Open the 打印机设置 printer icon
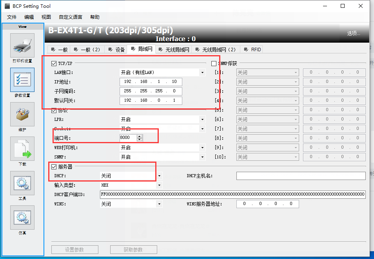374x259 pixels. click(x=22, y=45)
